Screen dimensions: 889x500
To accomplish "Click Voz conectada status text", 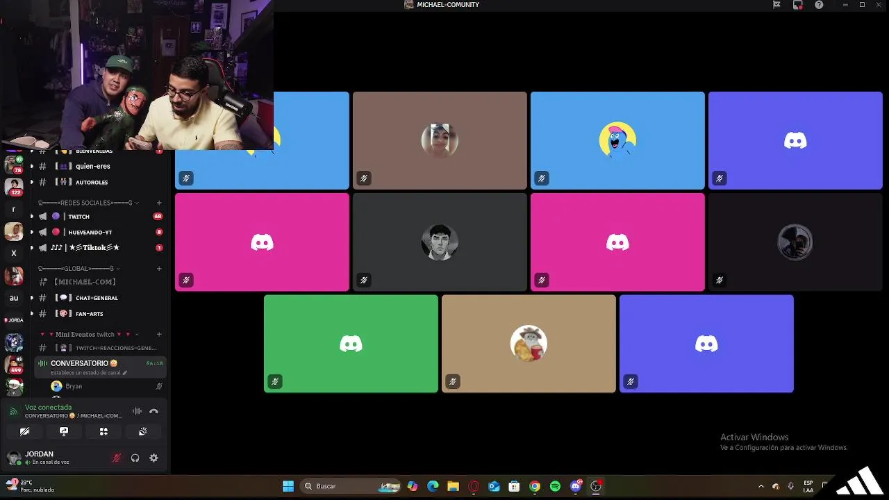I will (48, 408).
